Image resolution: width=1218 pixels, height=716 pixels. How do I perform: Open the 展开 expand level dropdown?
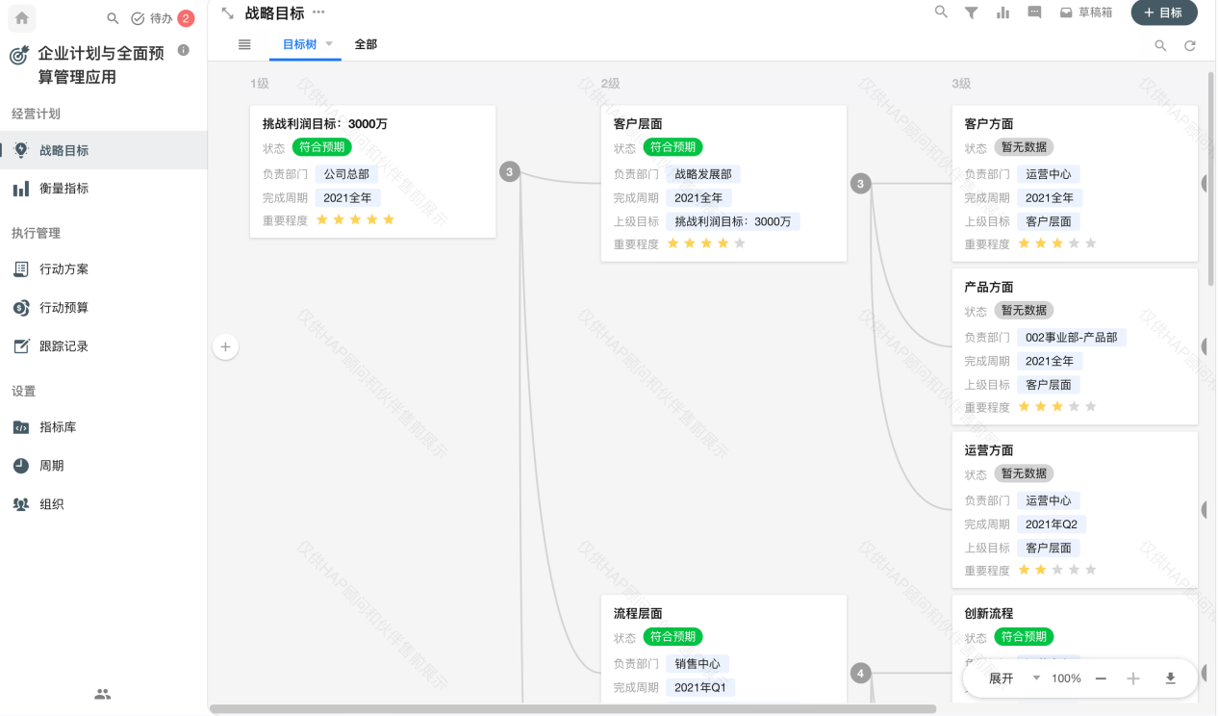(x=1014, y=678)
